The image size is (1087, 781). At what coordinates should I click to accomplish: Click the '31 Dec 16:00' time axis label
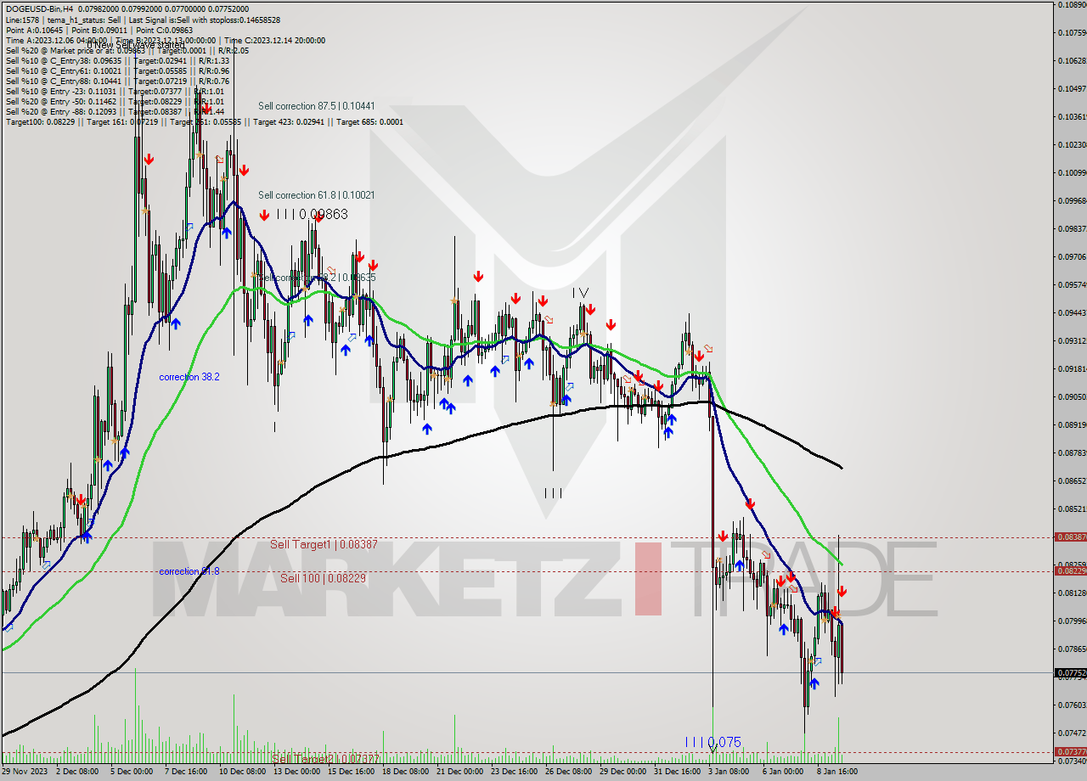677,772
